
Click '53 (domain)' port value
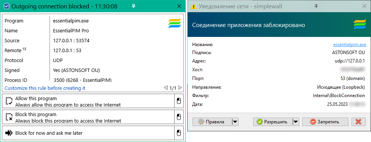(353, 78)
